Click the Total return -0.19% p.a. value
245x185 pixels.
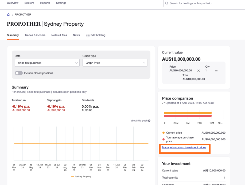tap(21, 106)
